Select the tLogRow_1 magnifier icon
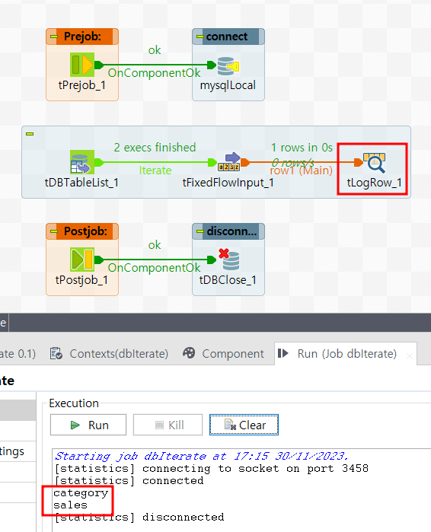 tap(375, 163)
